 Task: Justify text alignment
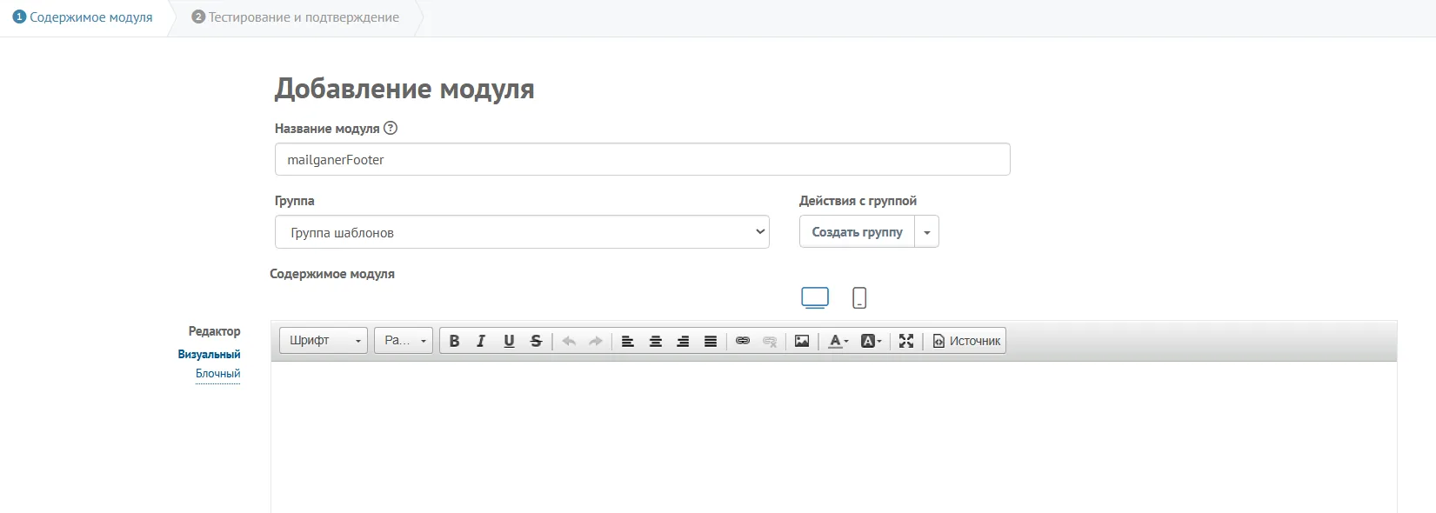711,341
